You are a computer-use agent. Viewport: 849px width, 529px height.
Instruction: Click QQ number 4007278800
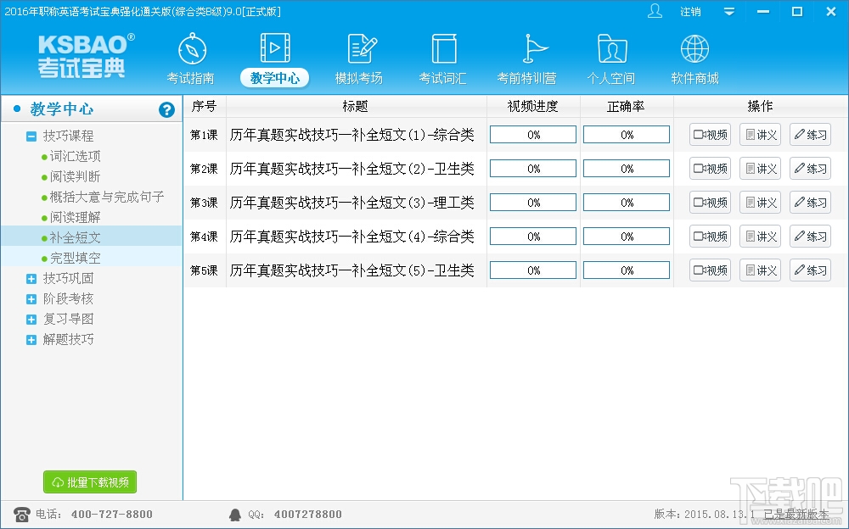click(308, 515)
